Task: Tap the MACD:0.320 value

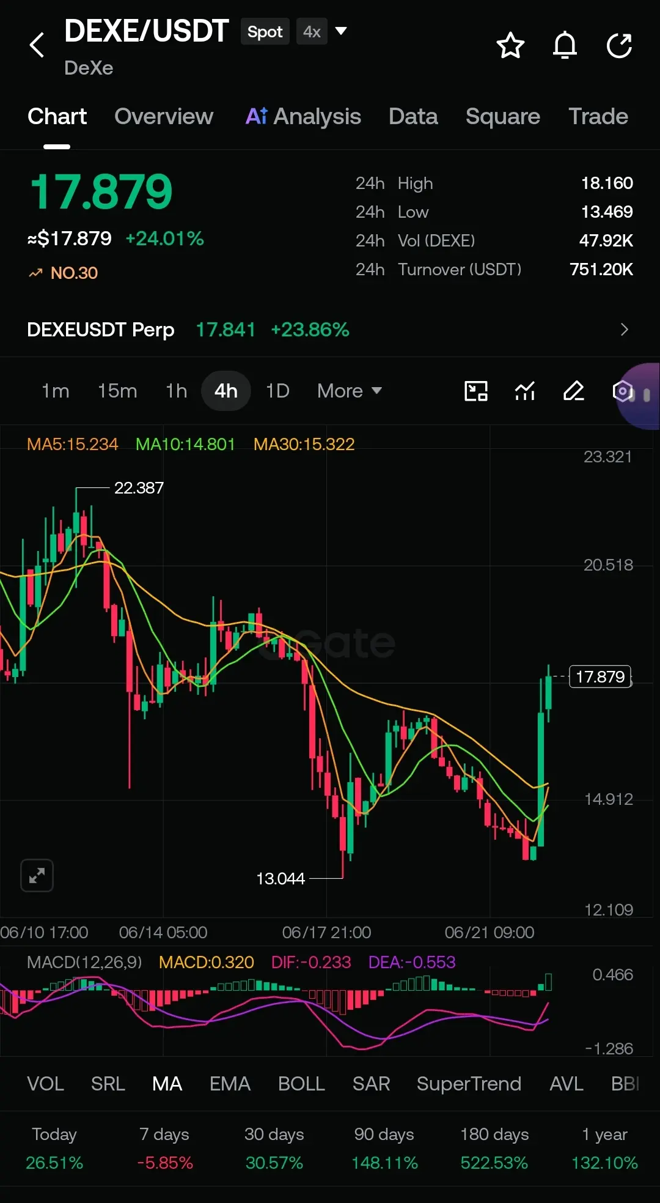Action: point(207,962)
